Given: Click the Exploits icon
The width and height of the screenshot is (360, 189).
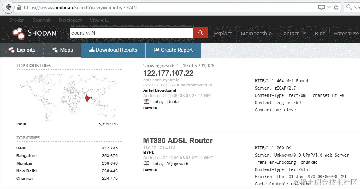Looking at the screenshot, I should pyautogui.click(x=12, y=50).
